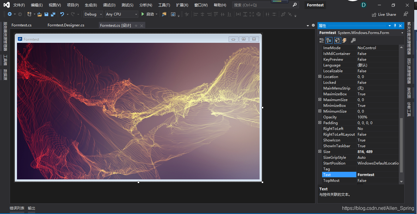Expand the MinimumSize property
Screen dimensions: 417x214
click(320, 111)
